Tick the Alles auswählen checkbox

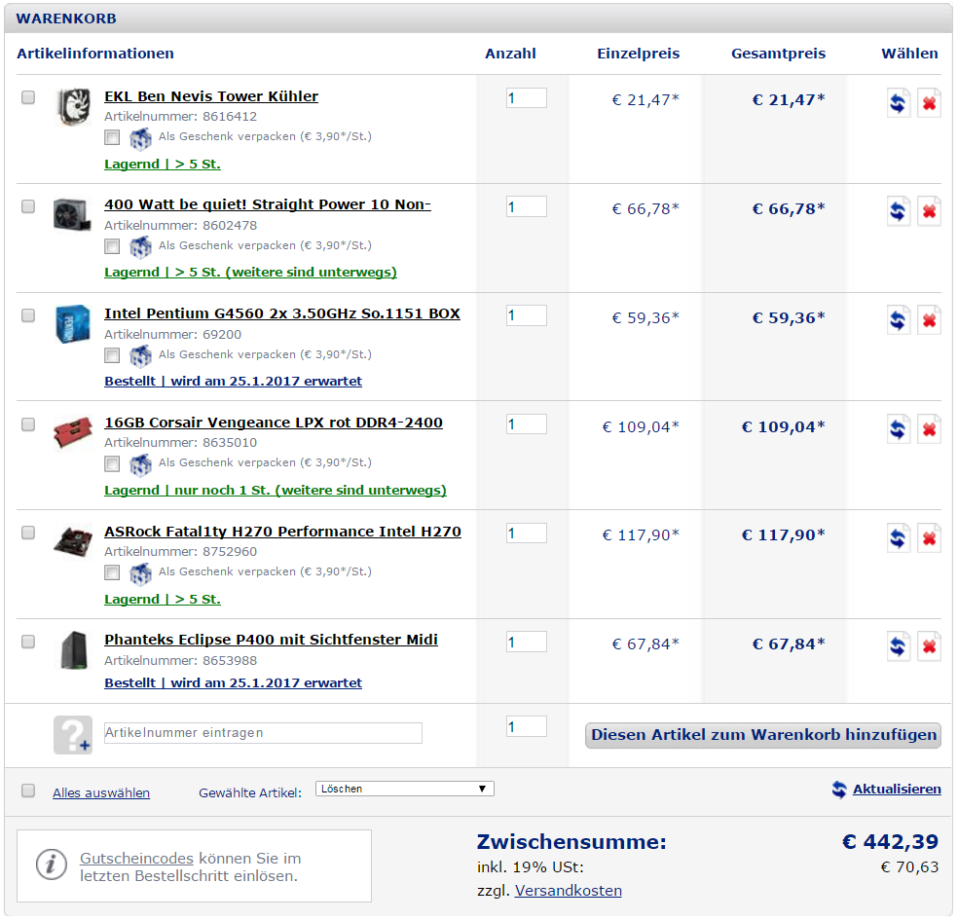click(28, 791)
